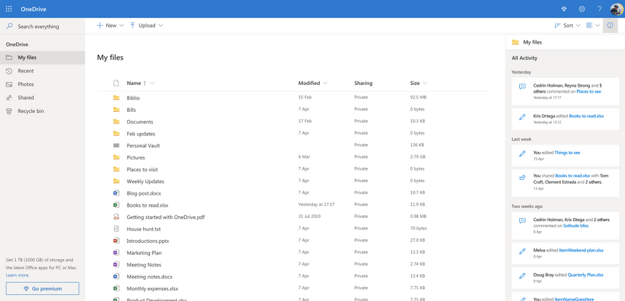This screenshot has height=301, width=625.
Task: Click the 31 Jul 2019 modified date
Action: click(x=310, y=217)
